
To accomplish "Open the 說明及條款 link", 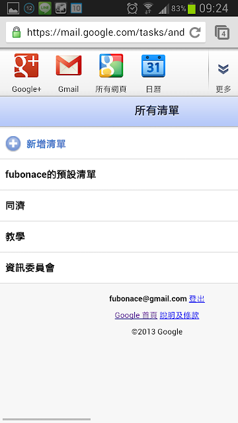I will point(179,315).
